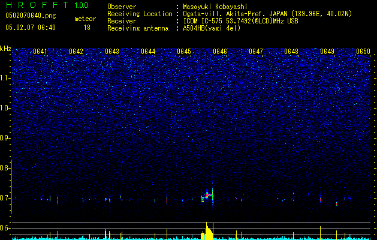
Task: Select the file name 0502070640.png
Action: [31, 16]
